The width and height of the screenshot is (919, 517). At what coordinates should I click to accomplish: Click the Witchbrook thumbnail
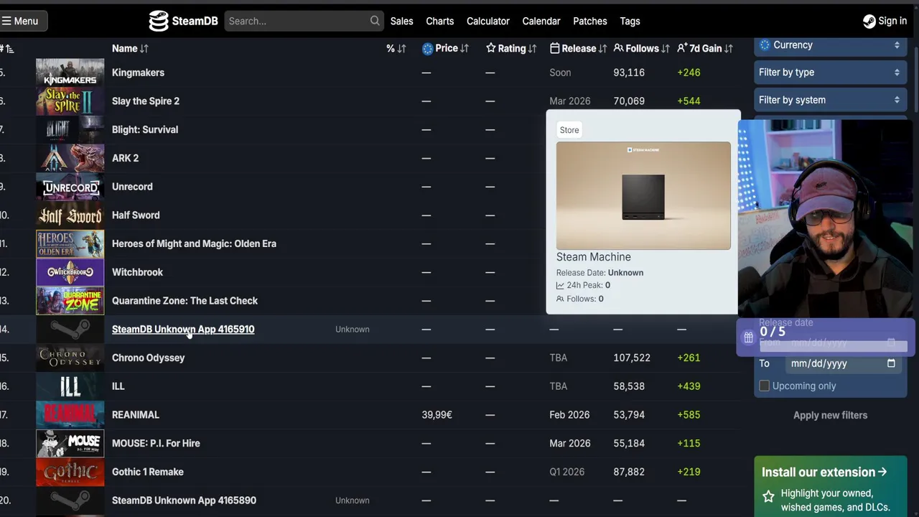tap(70, 272)
